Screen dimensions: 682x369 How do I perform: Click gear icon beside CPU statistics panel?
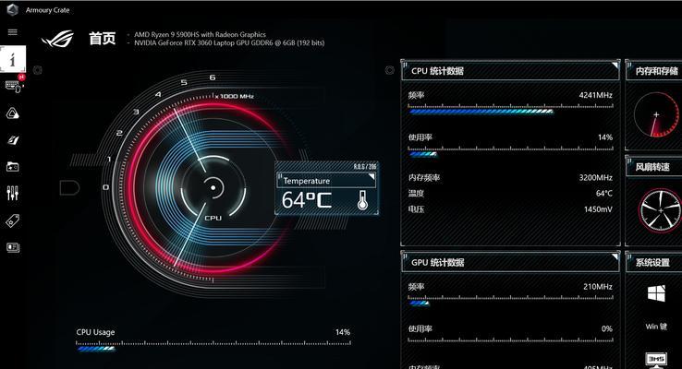click(390, 70)
